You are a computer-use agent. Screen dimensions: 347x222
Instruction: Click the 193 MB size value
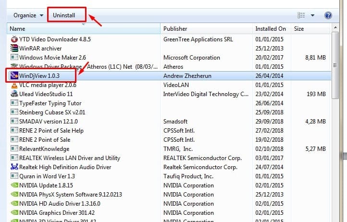click(316, 94)
